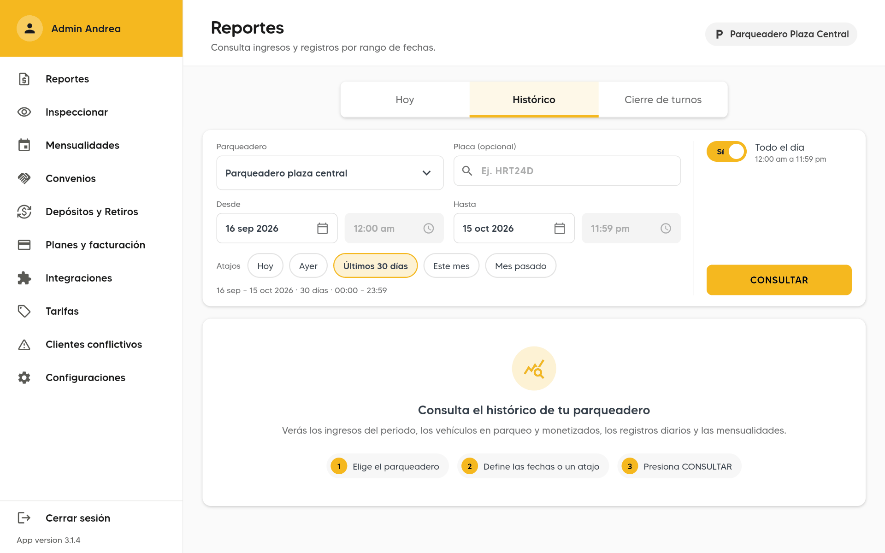The image size is (885, 553).
Task: Select the Histórico tab
Action: [x=534, y=100]
